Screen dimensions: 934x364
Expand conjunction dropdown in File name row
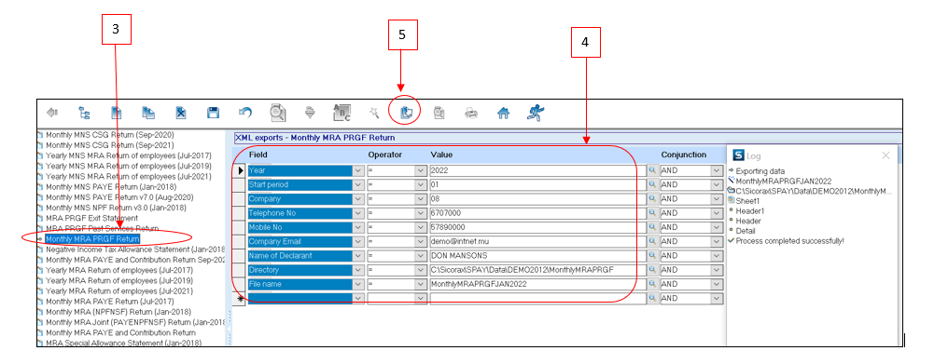[716, 284]
